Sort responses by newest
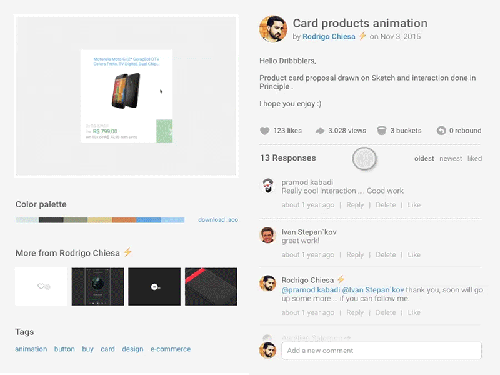 (x=451, y=159)
